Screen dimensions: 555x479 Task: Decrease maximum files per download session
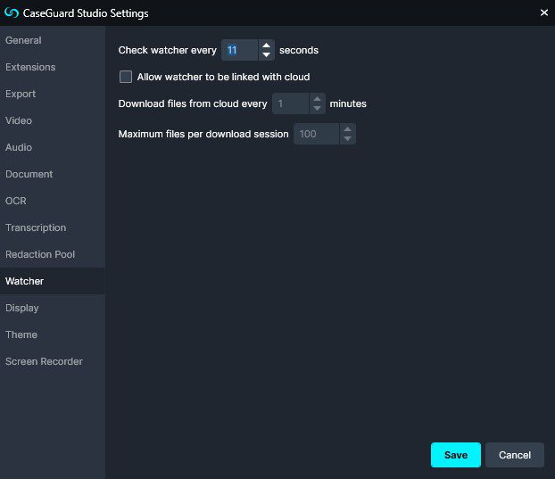coord(348,139)
